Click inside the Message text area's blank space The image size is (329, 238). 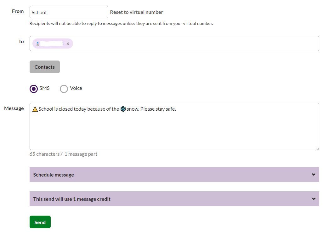pos(173,132)
